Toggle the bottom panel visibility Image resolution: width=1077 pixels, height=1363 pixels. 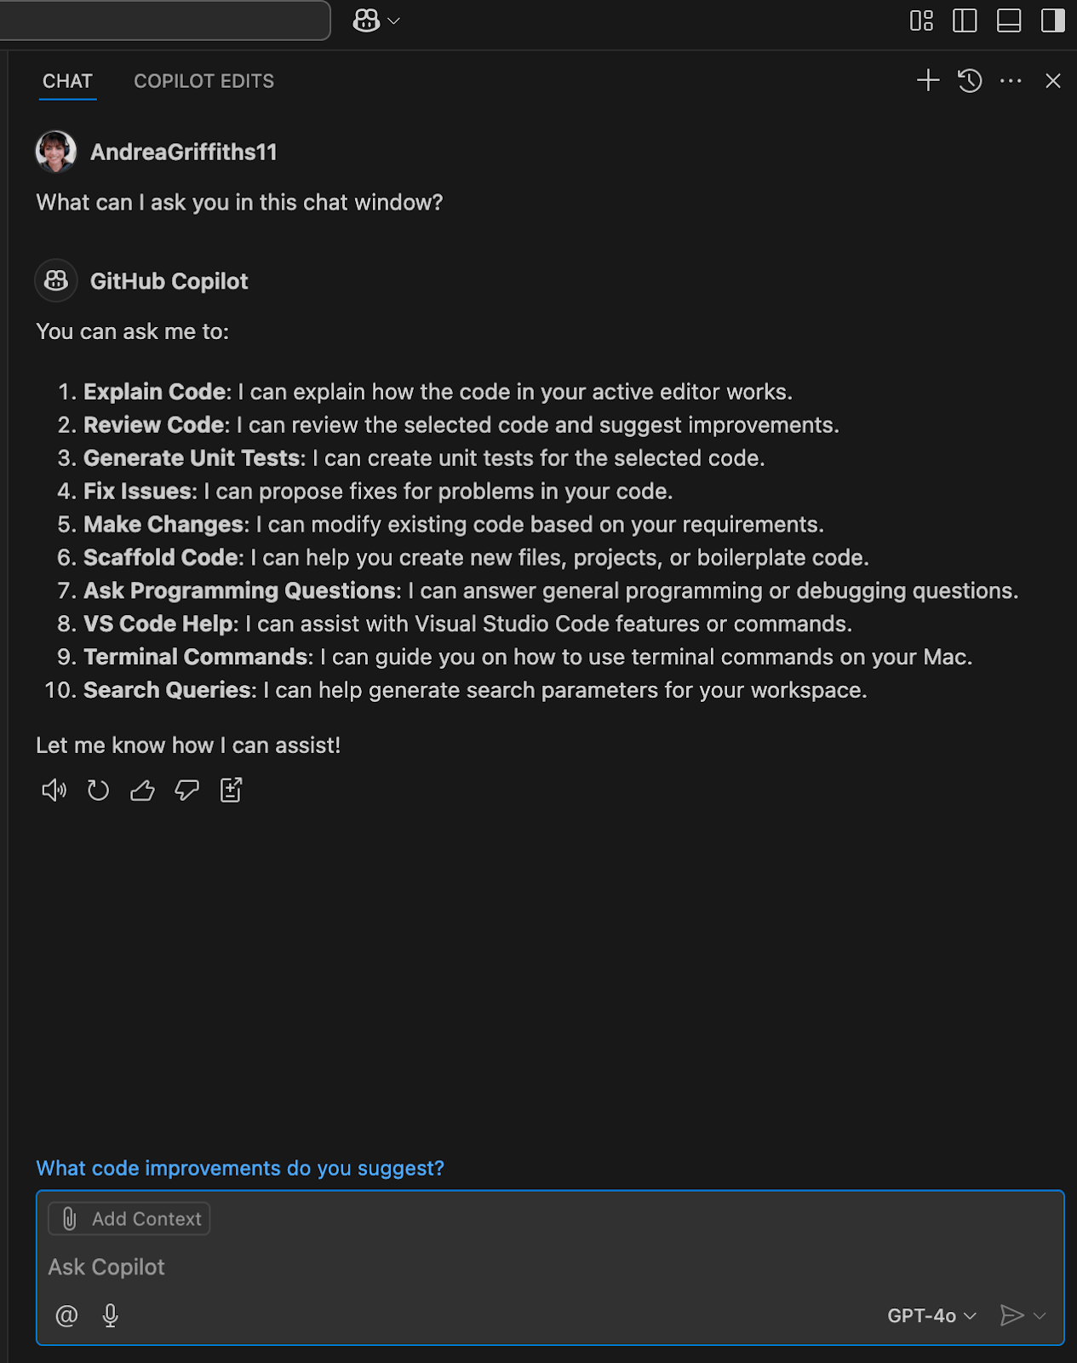click(1009, 20)
